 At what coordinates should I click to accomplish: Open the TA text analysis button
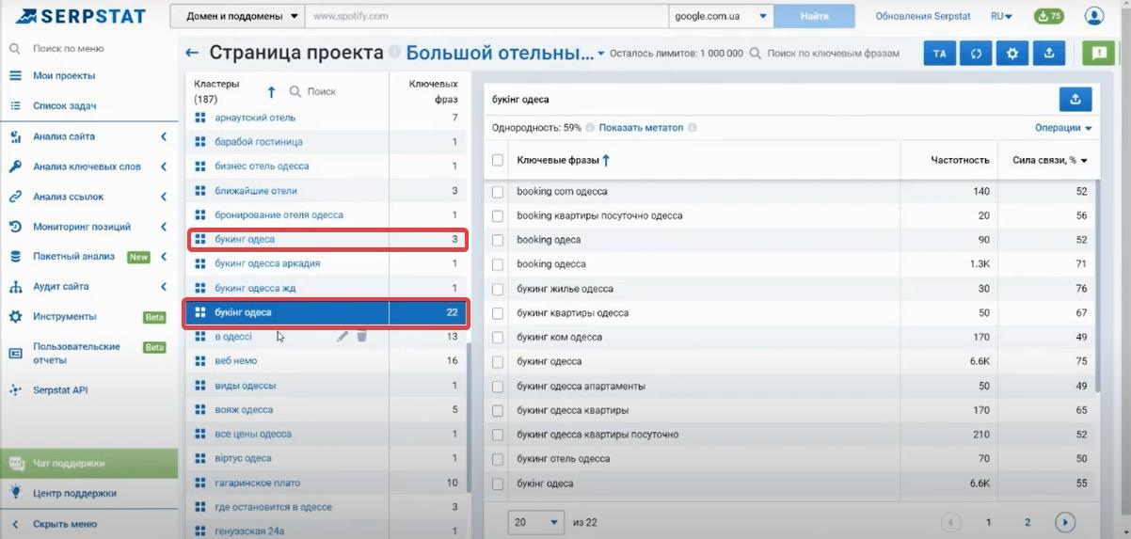pyautogui.click(x=939, y=54)
